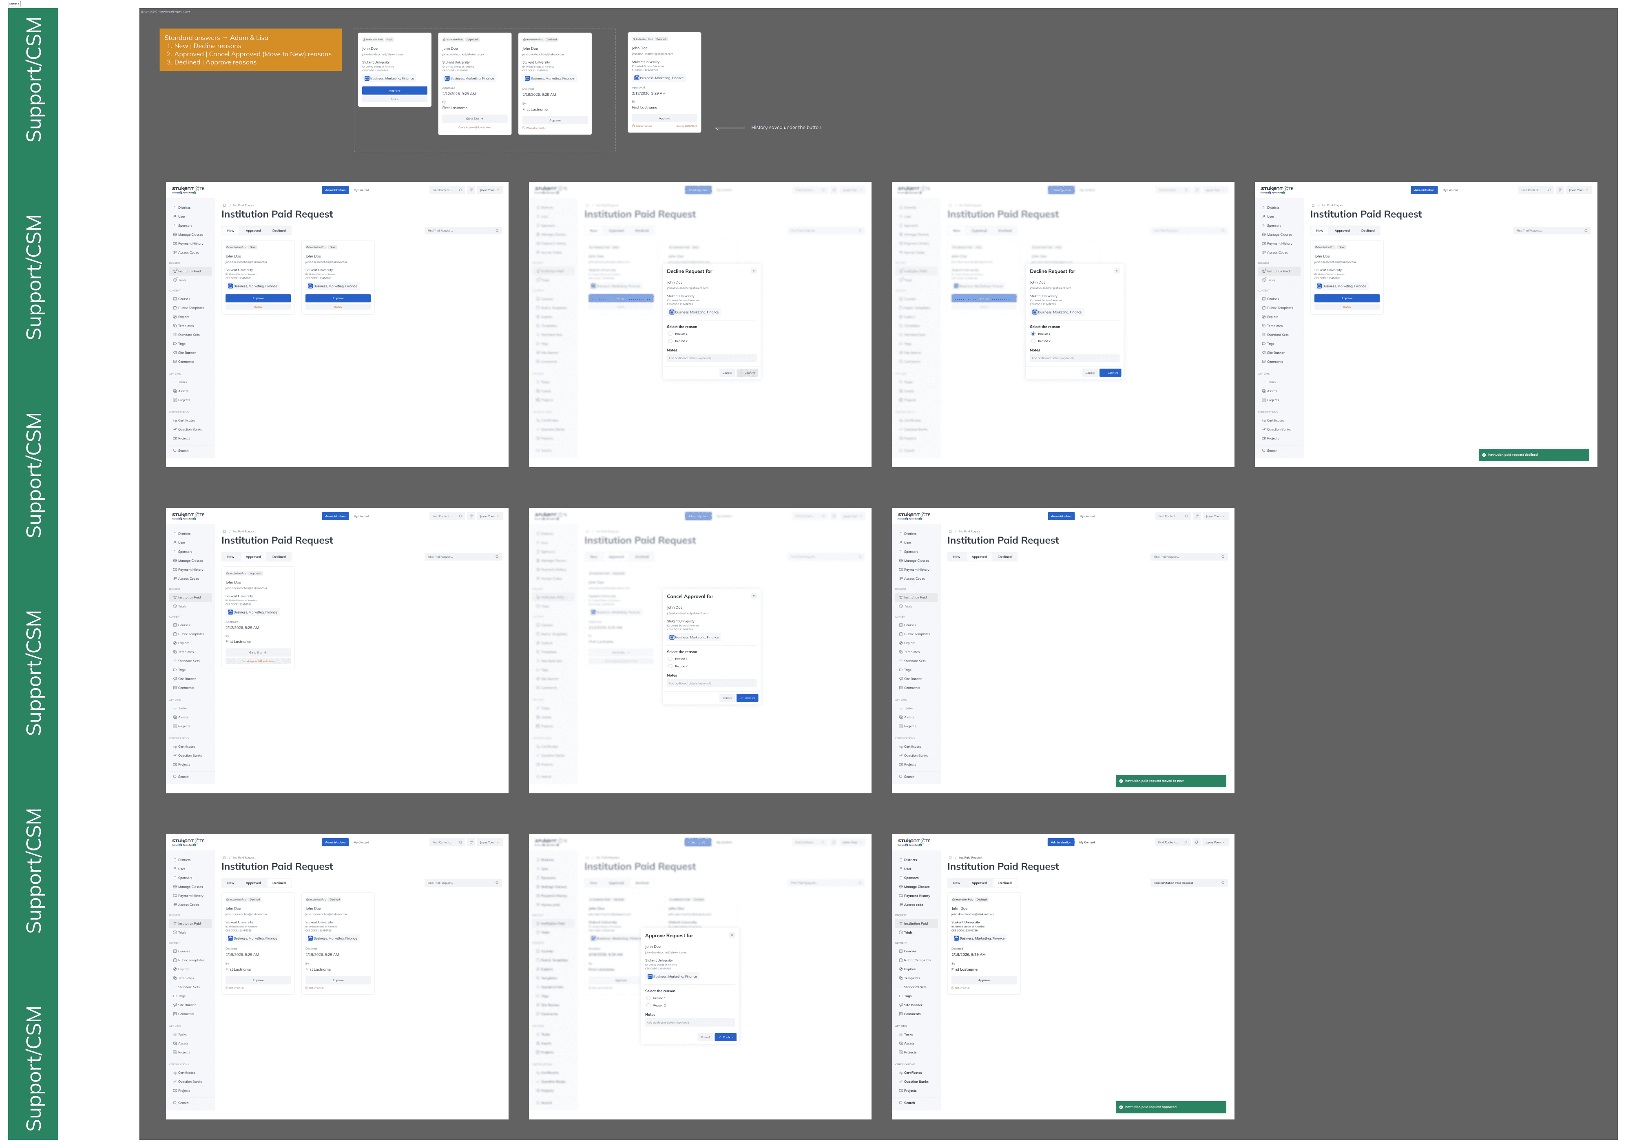Image resolution: width=1626 pixels, height=1148 pixels.
Task: Select Reason 2 in Decline dialog with active Confirm
Action: point(1033,341)
